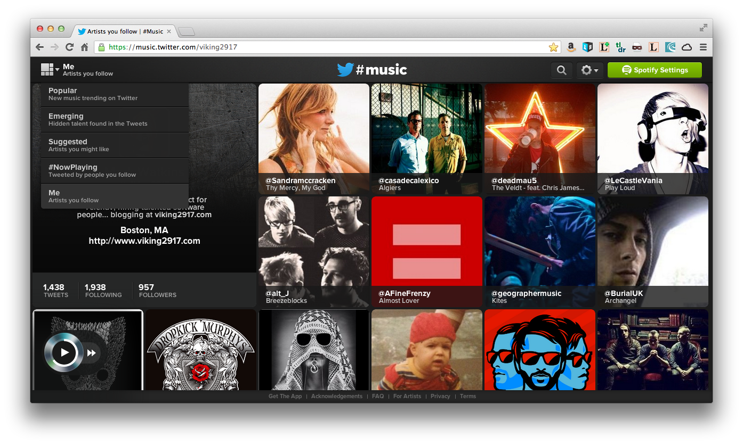Go to the browser home icon
The height and width of the screenshot is (445, 743).
click(x=84, y=47)
